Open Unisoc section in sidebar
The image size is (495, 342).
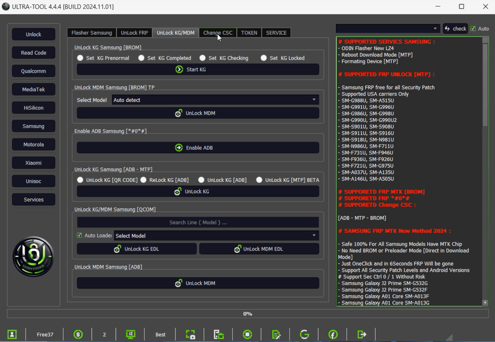pyautogui.click(x=33, y=181)
